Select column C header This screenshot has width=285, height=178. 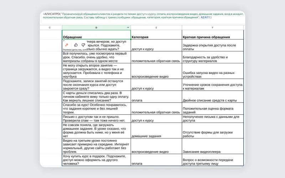(50, 28)
